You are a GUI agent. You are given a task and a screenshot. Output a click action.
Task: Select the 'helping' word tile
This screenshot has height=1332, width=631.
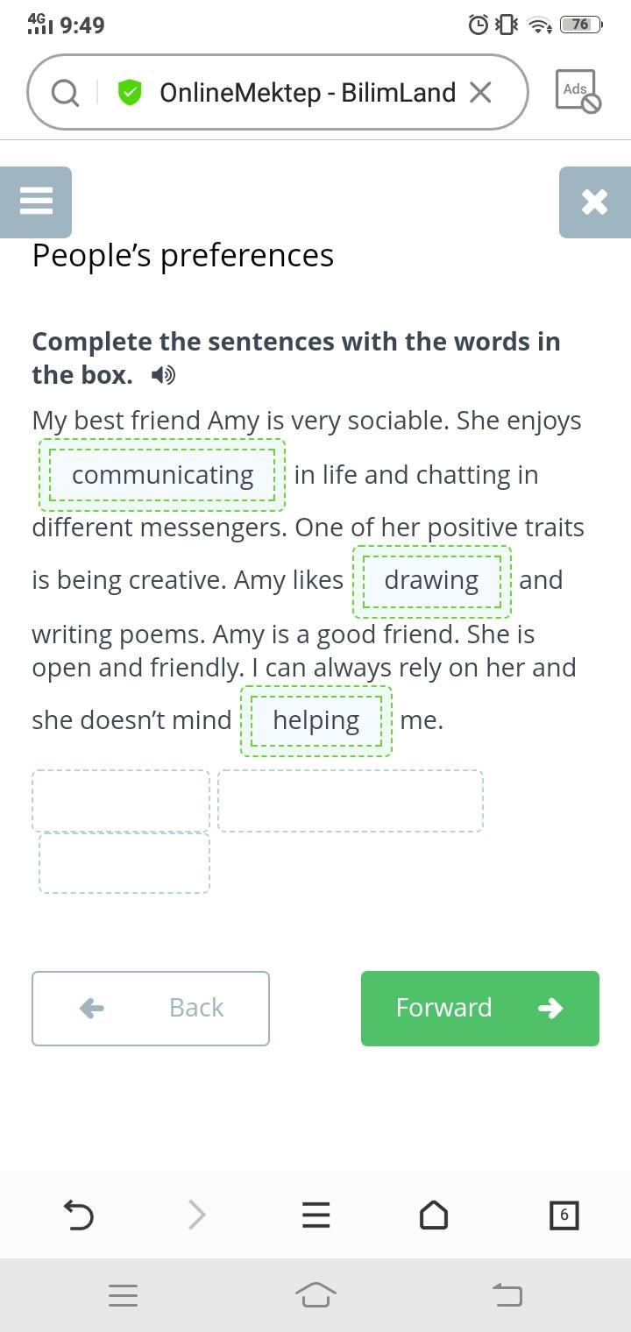pos(315,720)
